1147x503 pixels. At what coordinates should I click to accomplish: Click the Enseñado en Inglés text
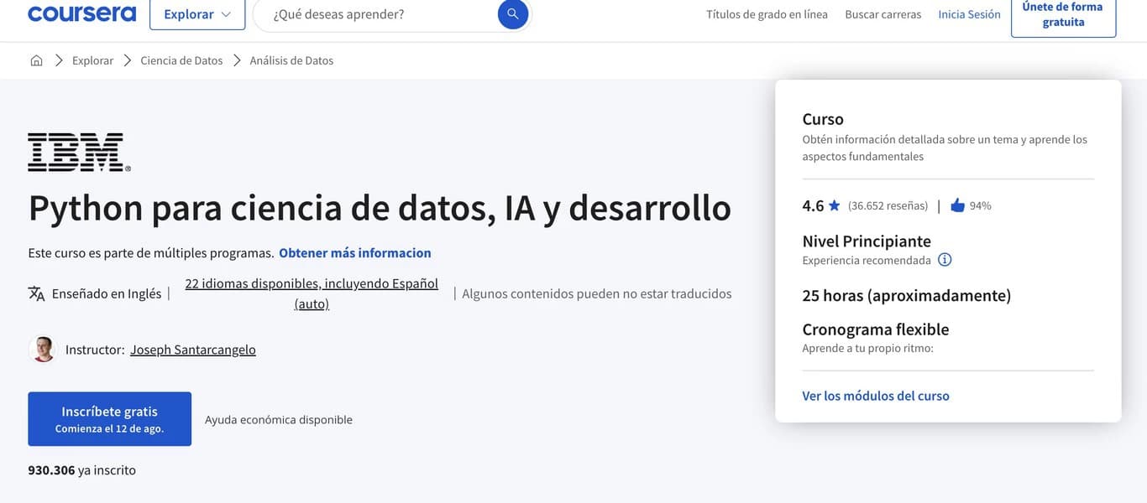click(107, 293)
